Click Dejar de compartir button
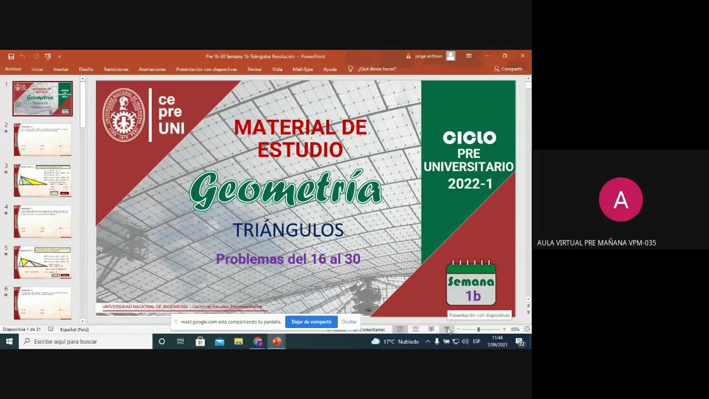This screenshot has height=399, width=709. tap(311, 322)
